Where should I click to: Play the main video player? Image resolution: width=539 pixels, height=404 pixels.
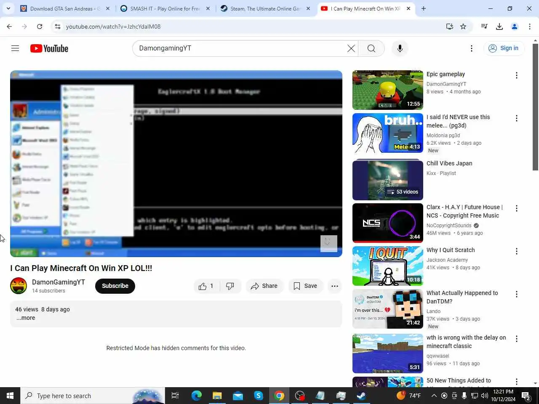coord(176,164)
